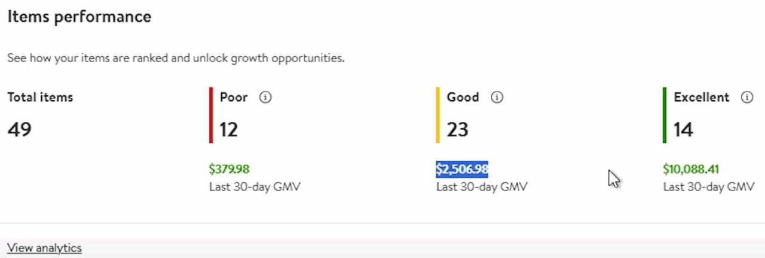Click the yellow Good indicator bar
The image size is (765, 258).
pyautogui.click(x=437, y=115)
